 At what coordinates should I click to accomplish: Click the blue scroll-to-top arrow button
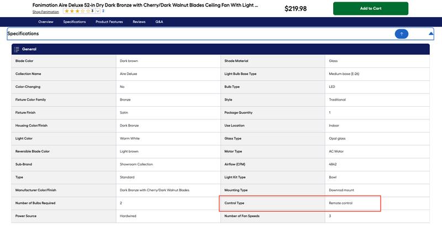tap(402, 34)
